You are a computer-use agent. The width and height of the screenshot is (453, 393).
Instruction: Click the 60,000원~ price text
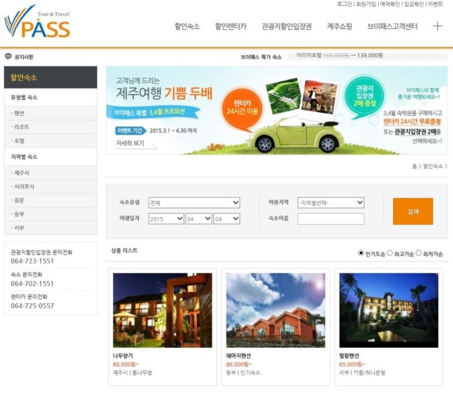pos(126,364)
